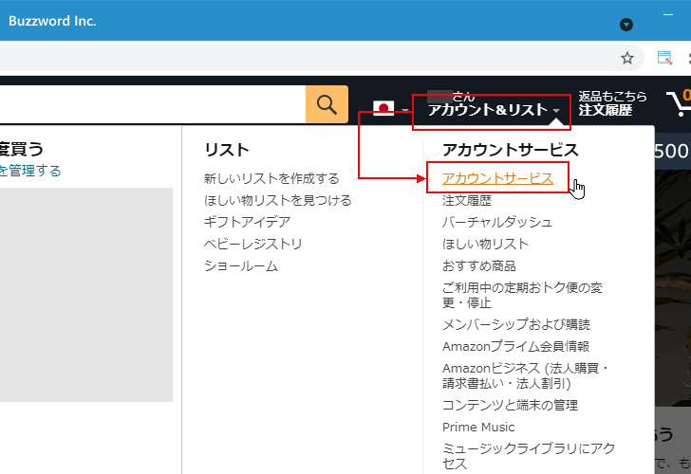Open the アカウントサービス link
The height and width of the screenshot is (474, 691).
tap(497, 178)
